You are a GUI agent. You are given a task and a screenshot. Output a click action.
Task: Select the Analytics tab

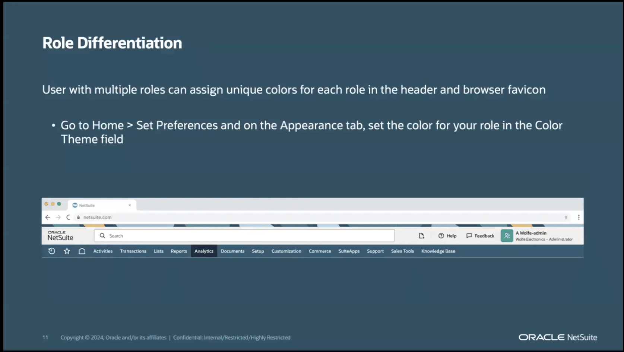[x=204, y=251]
